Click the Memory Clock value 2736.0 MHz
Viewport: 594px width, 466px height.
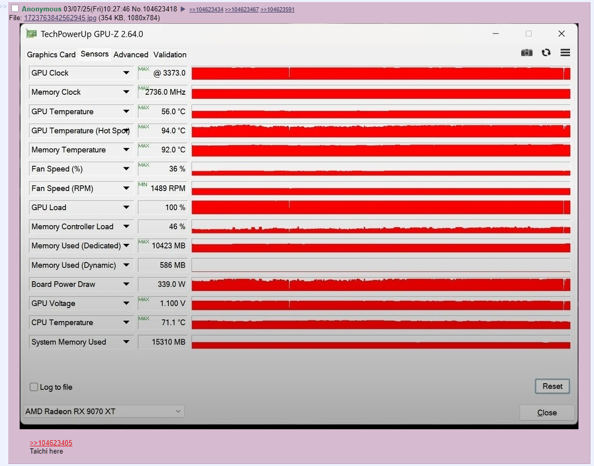165,92
